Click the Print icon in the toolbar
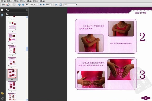 (x=3, y=5)
